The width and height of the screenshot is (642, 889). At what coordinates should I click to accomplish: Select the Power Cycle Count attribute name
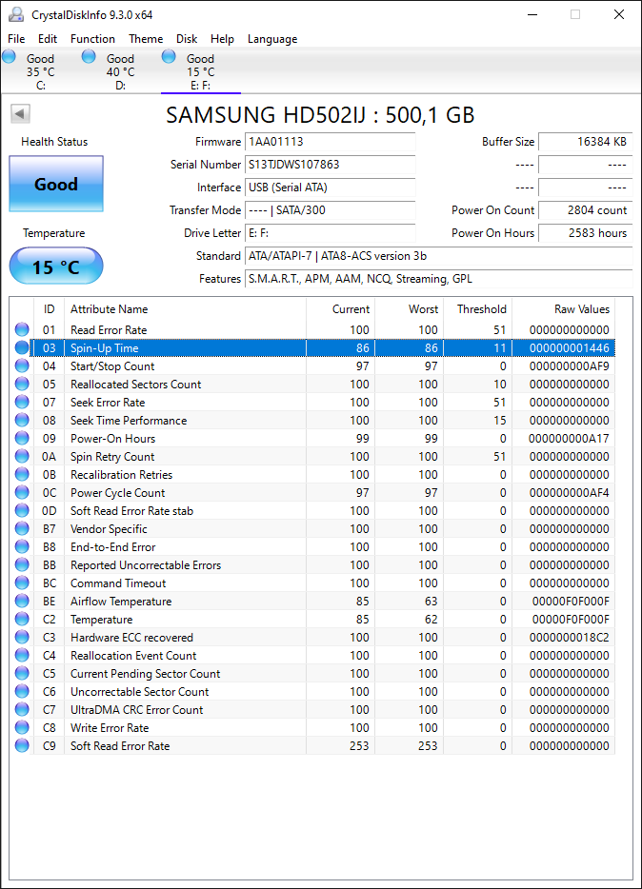pyautogui.click(x=117, y=493)
